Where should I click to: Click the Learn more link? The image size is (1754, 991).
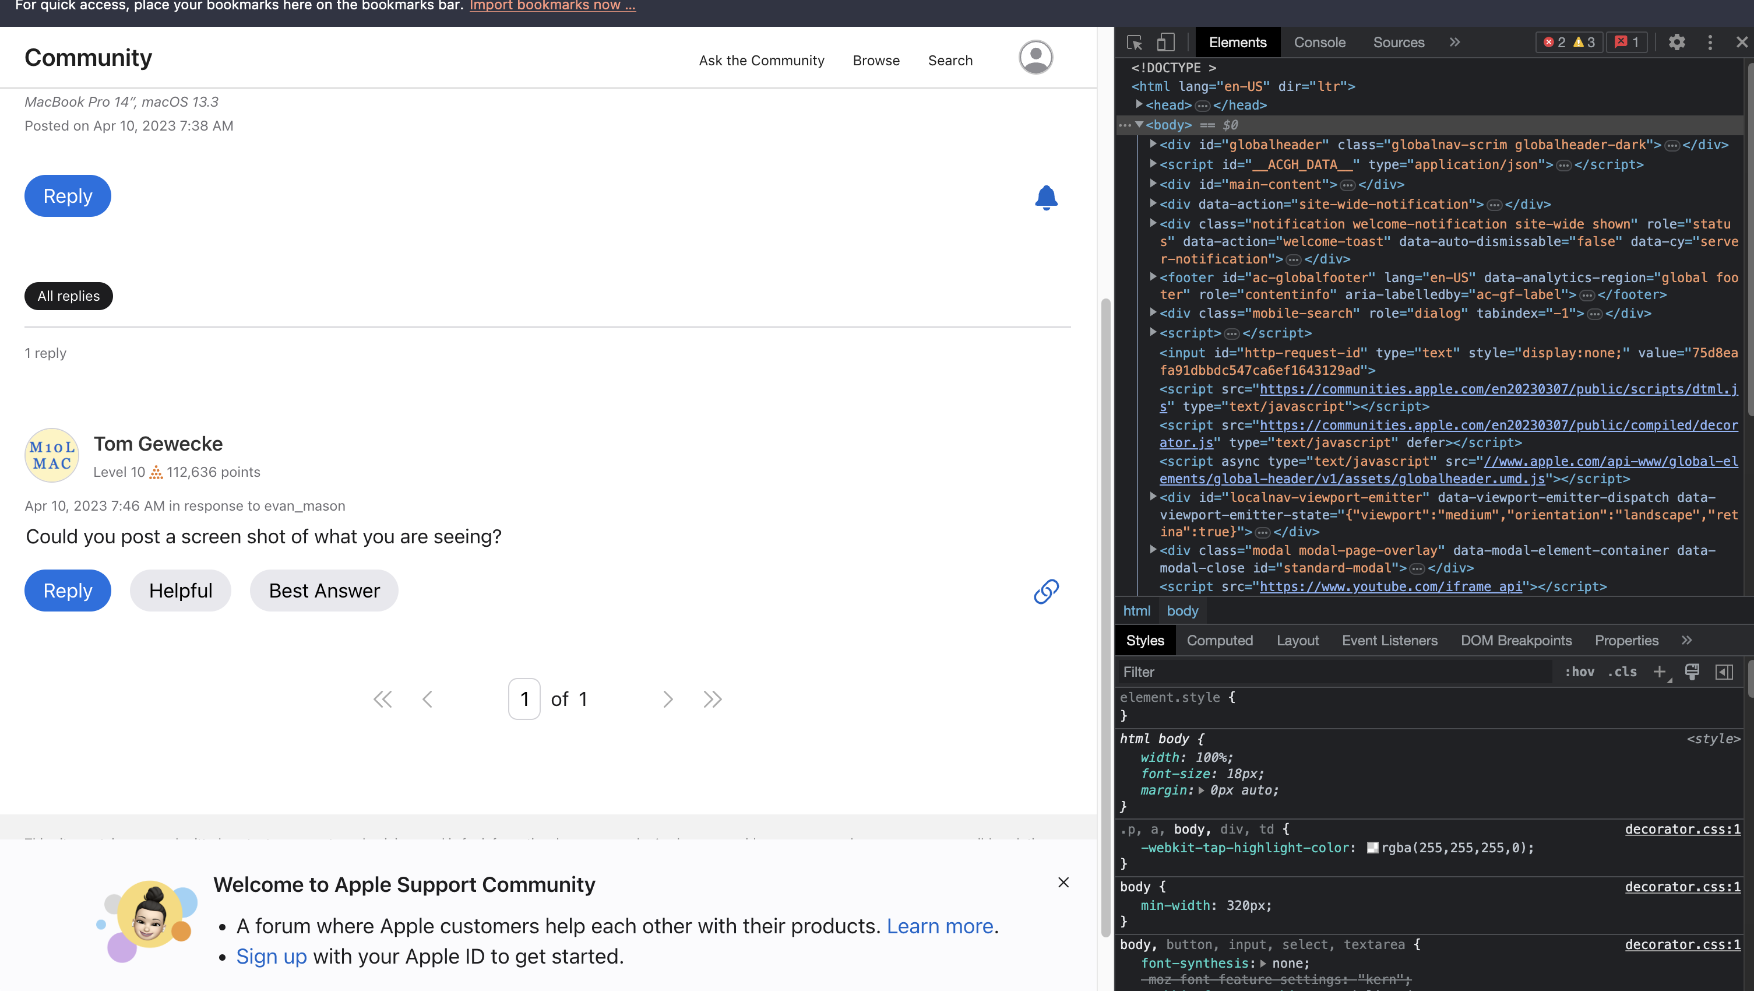(939, 926)
